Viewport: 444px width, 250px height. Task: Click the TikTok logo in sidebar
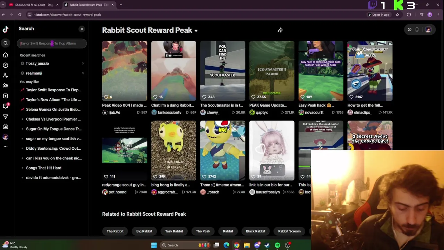tap(6, 30)
